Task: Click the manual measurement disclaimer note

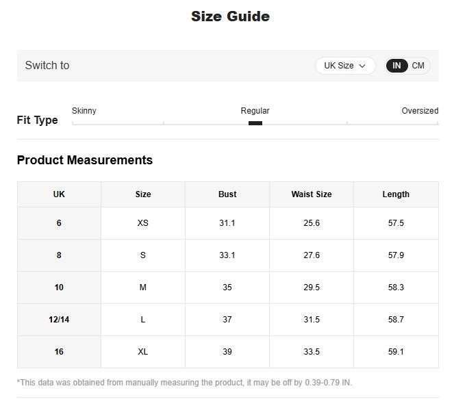Action: (184, 383)
